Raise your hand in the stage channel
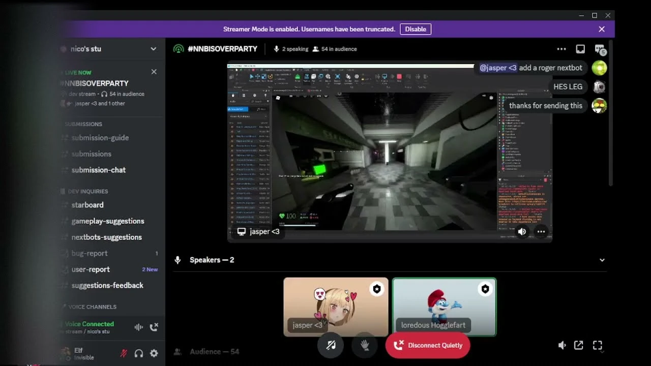This screenshot has height=366, width=651. point(364,345)
